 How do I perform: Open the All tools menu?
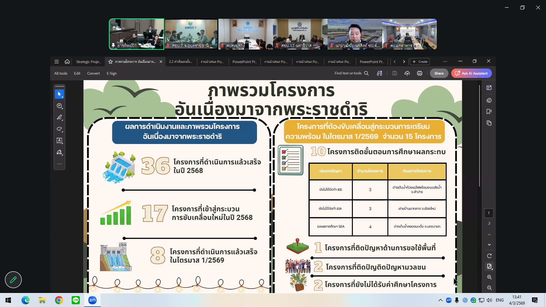(61, 73)
